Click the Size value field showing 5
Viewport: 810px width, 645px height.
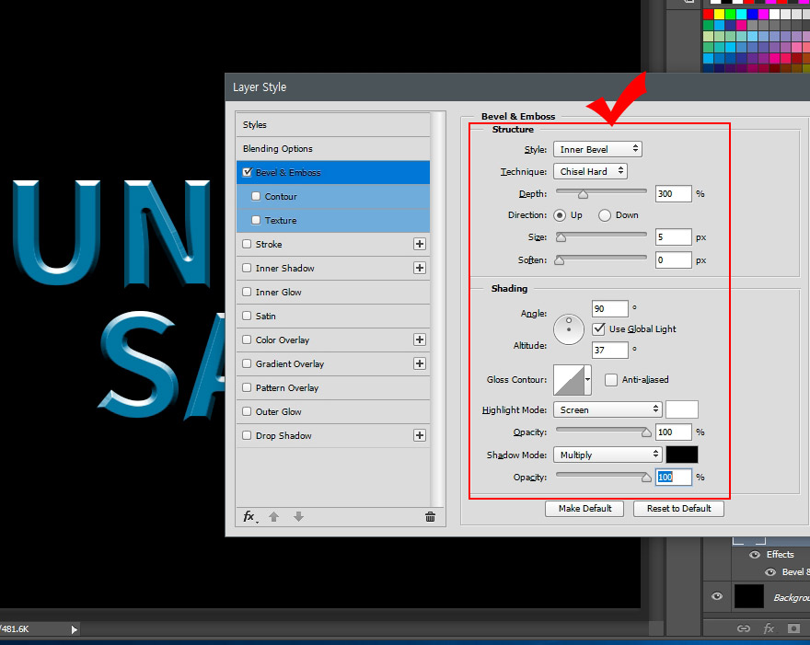pos(673,237)
